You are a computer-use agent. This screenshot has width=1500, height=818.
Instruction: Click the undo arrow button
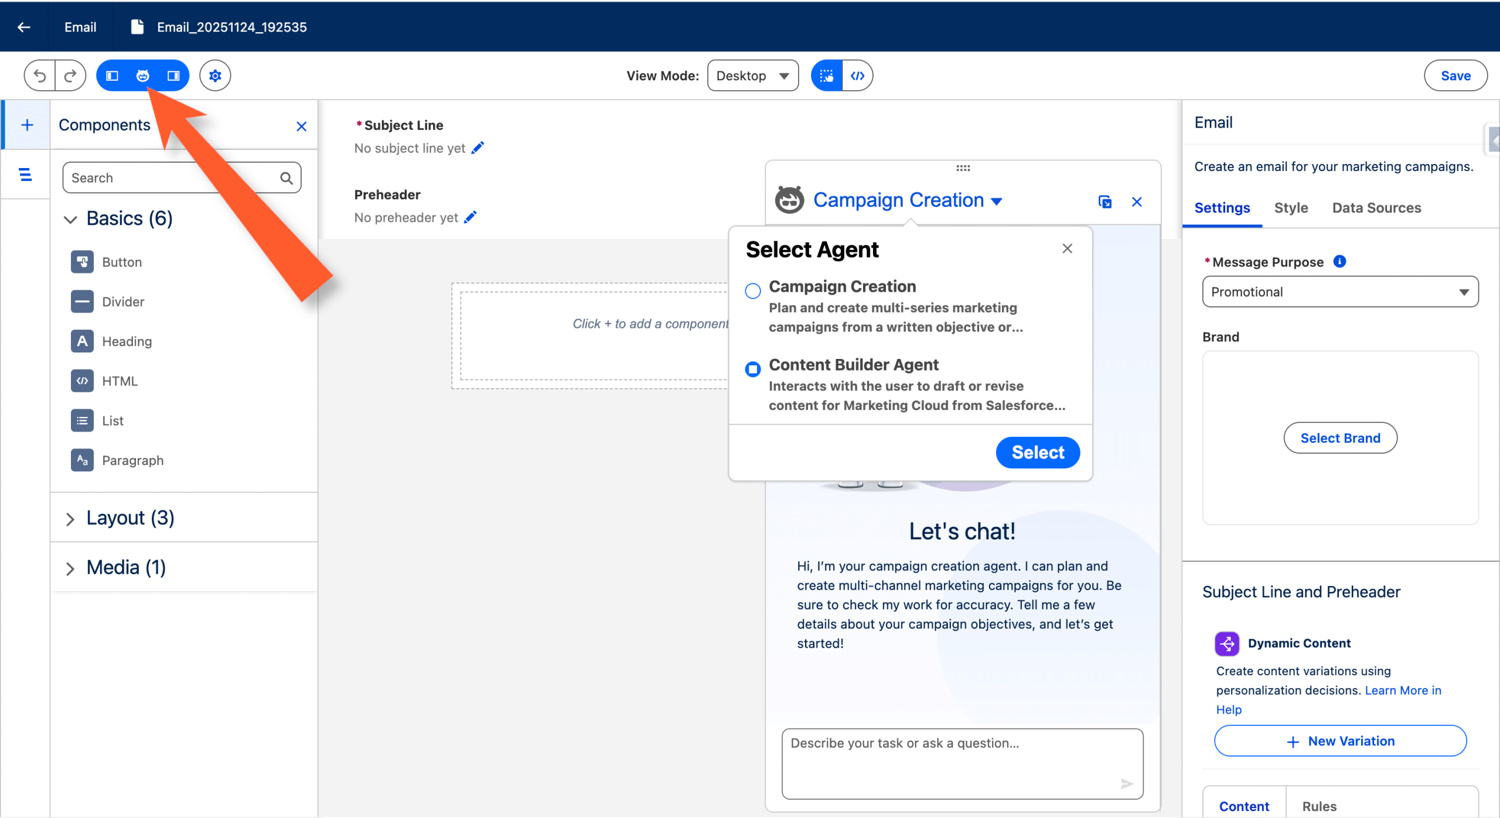(40, 76)
